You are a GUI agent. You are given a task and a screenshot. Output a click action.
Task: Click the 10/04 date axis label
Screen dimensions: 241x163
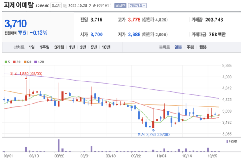(161, 156)
